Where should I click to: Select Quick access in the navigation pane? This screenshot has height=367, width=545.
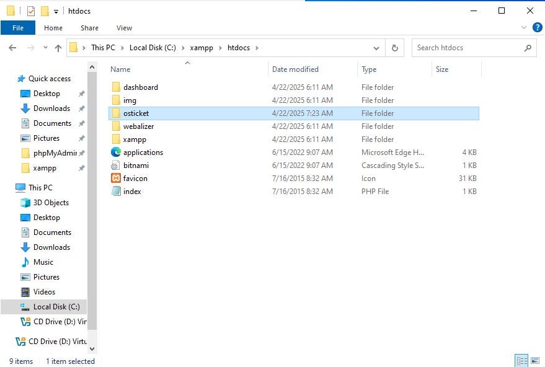tap(50, 79)
